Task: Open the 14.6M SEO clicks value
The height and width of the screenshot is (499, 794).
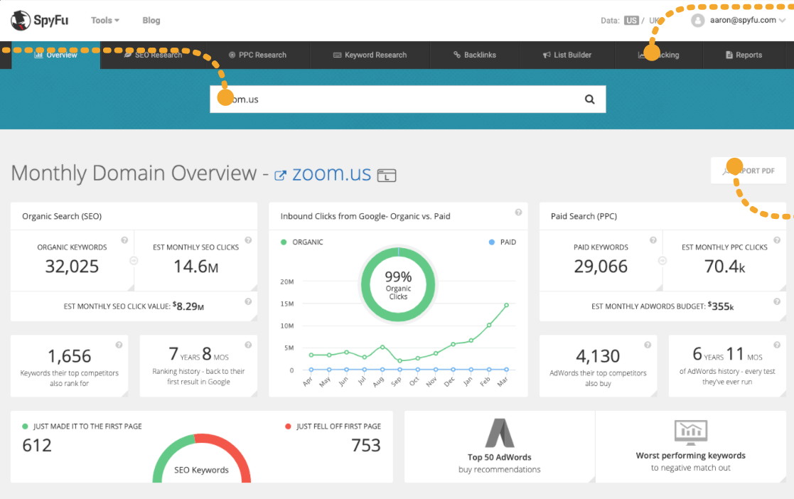Action: click(196, 267)
